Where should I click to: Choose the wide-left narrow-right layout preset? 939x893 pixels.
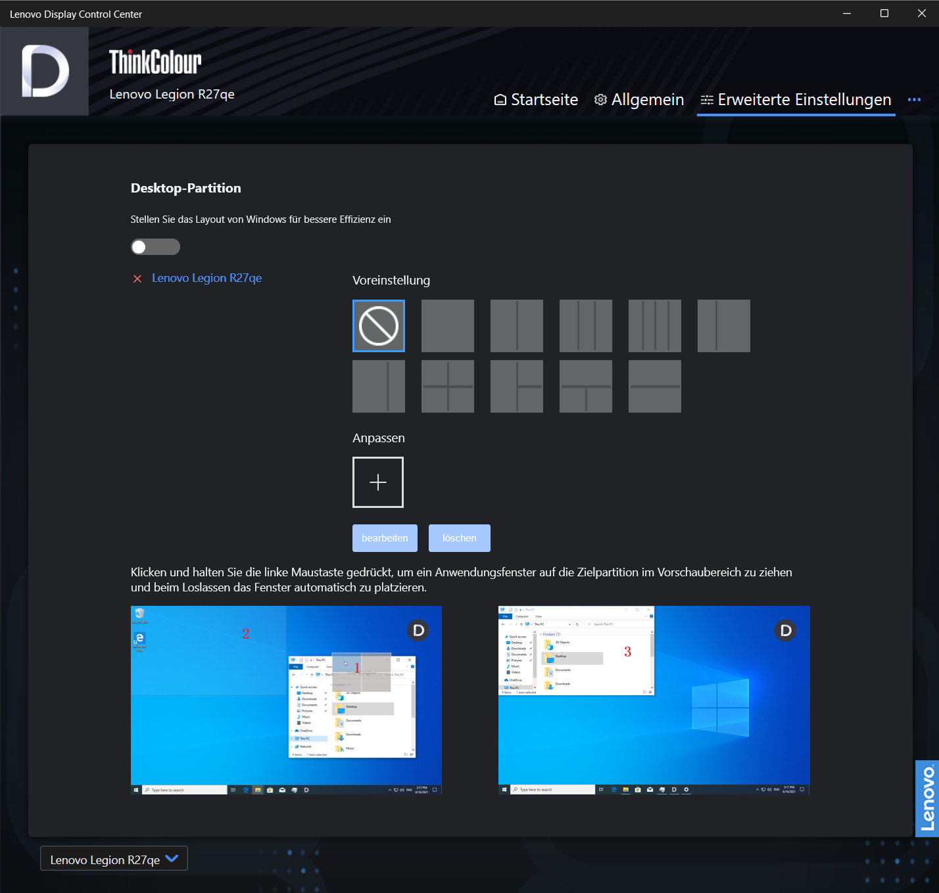[x=379, y=386]
